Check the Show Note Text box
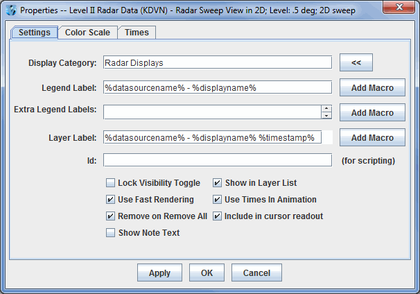 point(110,233)
